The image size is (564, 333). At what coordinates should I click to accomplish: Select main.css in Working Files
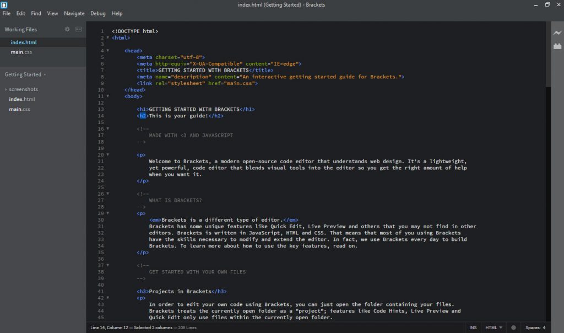point(22,52)
